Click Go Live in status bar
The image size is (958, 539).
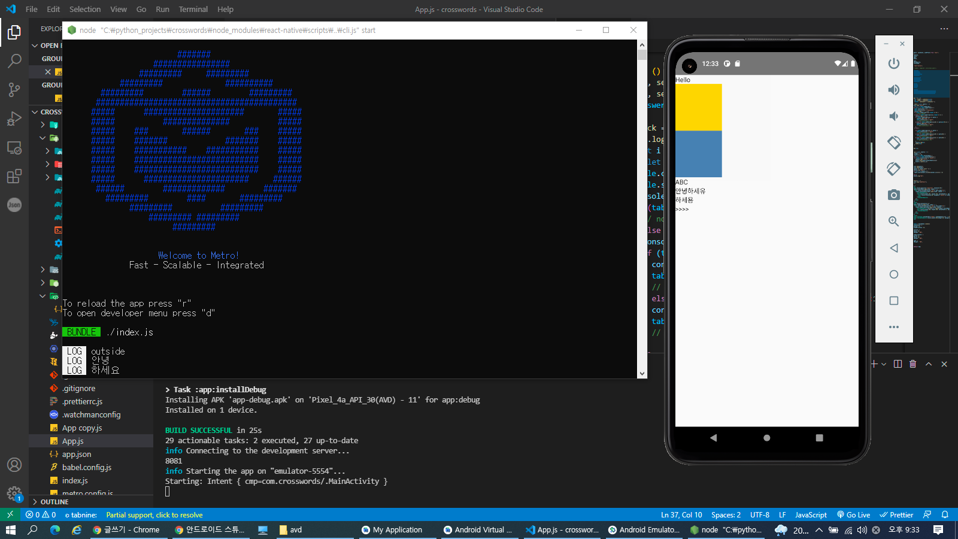tap(854, 514)
